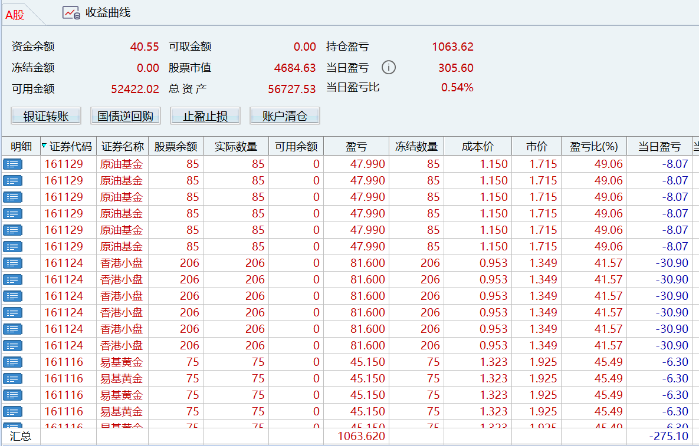The image size is (699, 446).
Task: Click the 账户清仓 button
Action: (284, 116)
